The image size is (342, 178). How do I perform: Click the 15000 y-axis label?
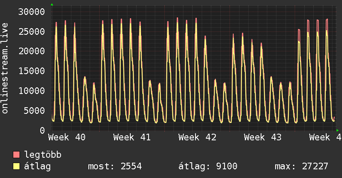pos(32,71)
